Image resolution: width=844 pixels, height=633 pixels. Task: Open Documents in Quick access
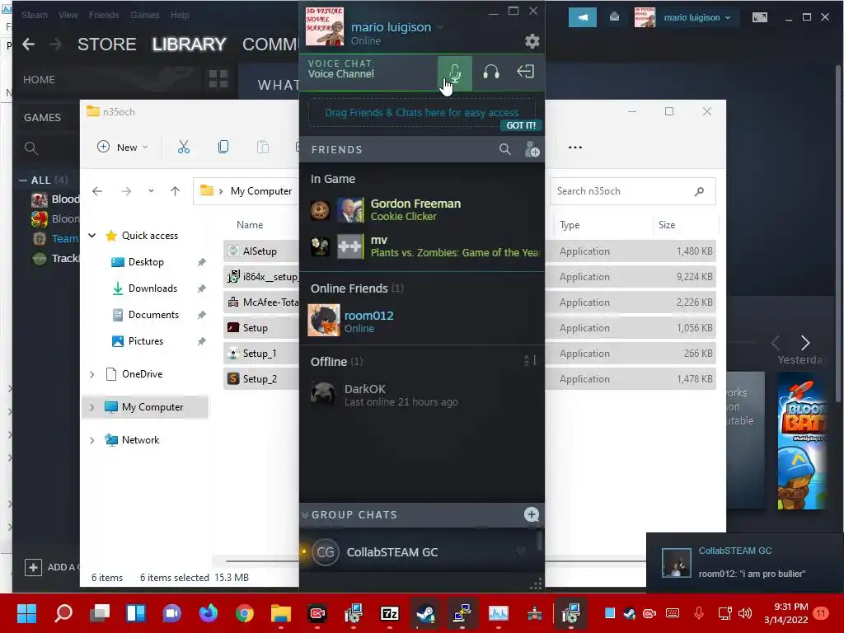tap(152, 315)
